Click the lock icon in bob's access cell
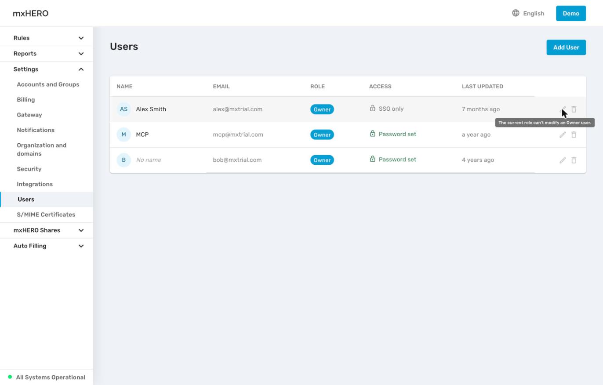 tap(372, 160)
